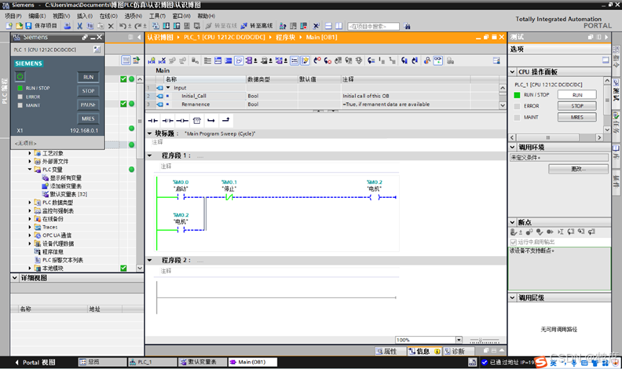Click the delete X icon in main toolbar

tap(111, 26)
